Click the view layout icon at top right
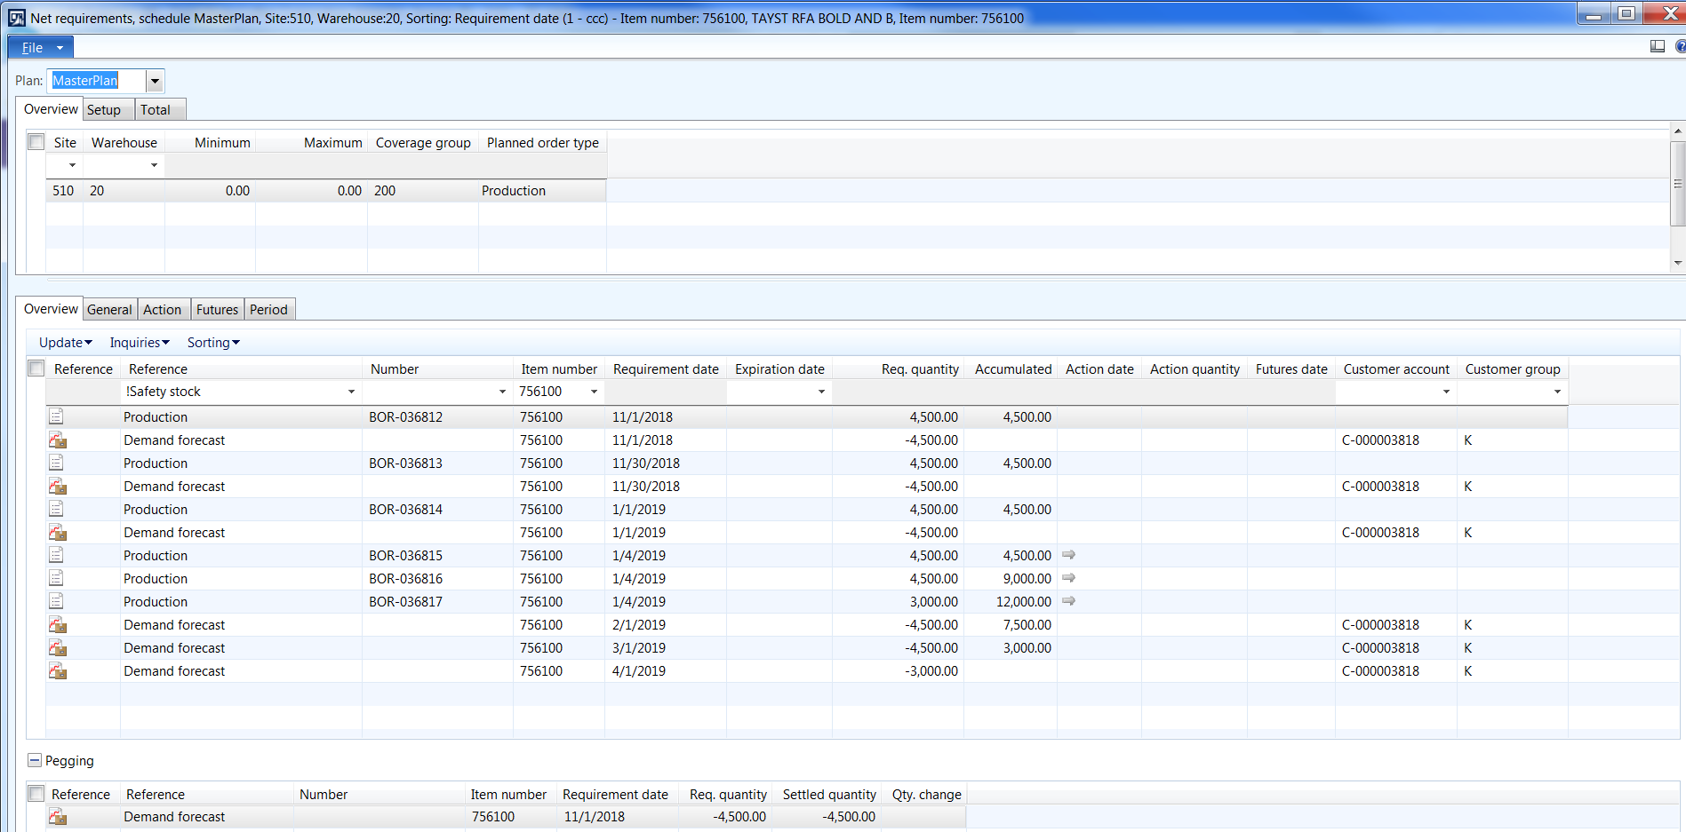Image resolution: width=1686 pixels, height=832 pixels. click(1658, 47)
